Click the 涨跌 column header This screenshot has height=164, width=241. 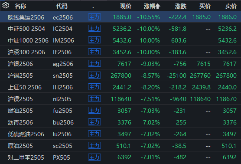[x=181, y=7]
